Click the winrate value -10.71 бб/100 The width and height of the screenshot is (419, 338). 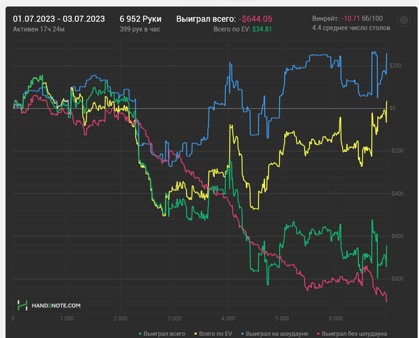(362, 19)
